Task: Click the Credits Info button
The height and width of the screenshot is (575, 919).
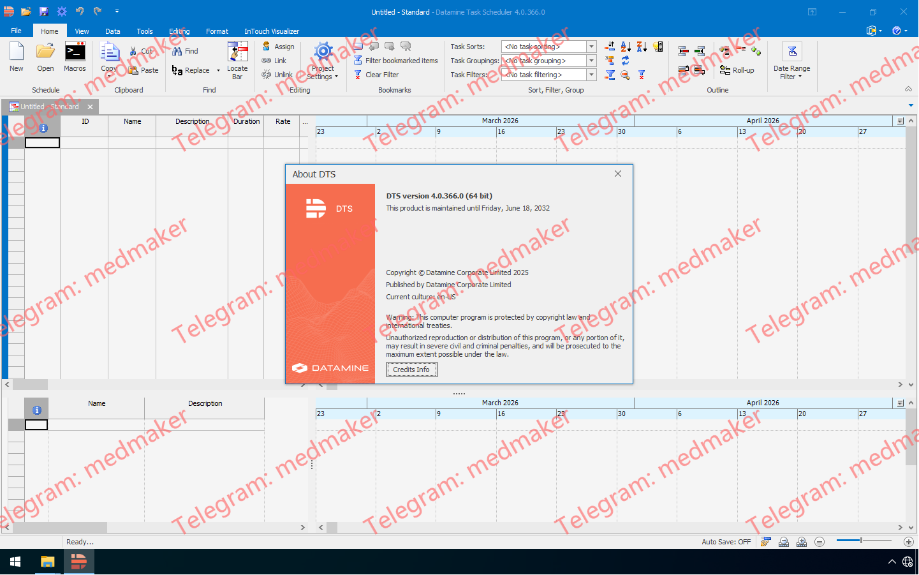Action: (x=411, y=370)
